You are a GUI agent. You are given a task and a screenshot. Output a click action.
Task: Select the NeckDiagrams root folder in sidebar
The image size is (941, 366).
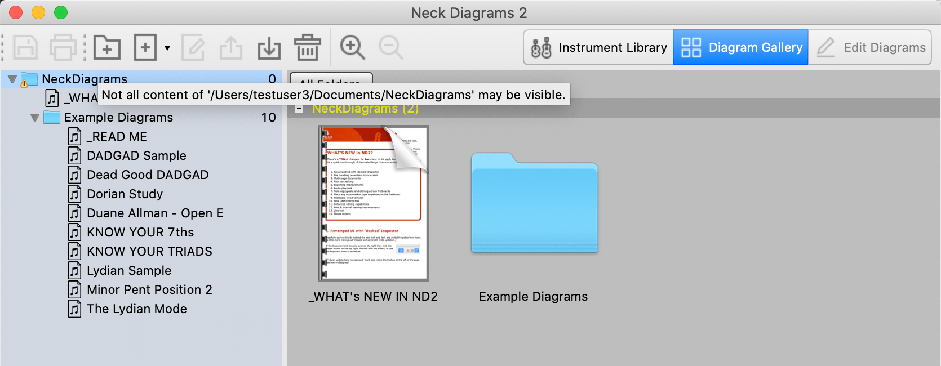click(x=141, y=79)
